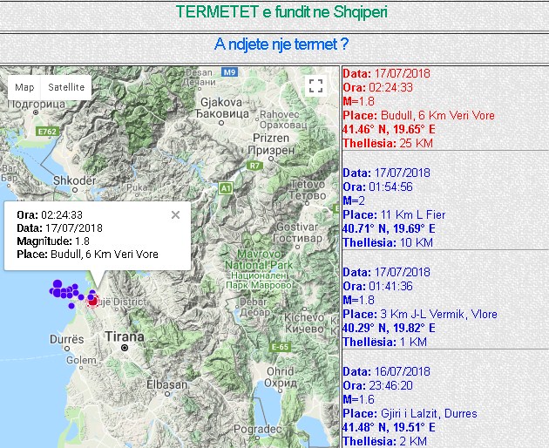The image size is (549, 448).
Task: Click the Ohrid label on map
Action: 280,371
